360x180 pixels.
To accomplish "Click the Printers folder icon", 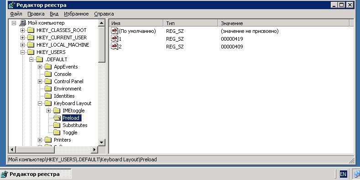I will (x=48, y=140).
